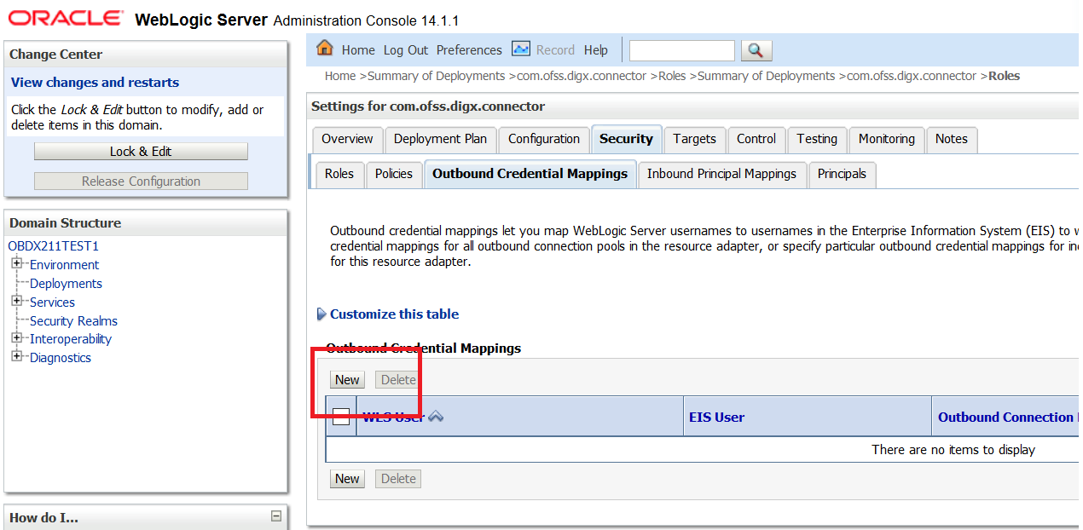The width and height of the screenshot is (1083, 530).
Task: Select Services in Domain Structure
Action: coord(52,302)
